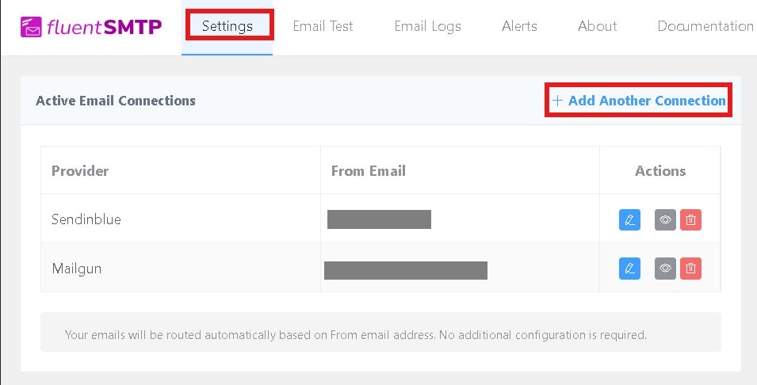Delete the Sendinblue connection
757x385 pixels.
click(x=690, y=220)
